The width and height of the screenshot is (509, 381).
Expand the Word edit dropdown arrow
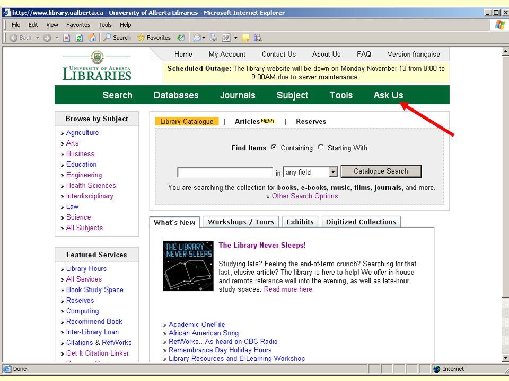[x=235, y=38]
